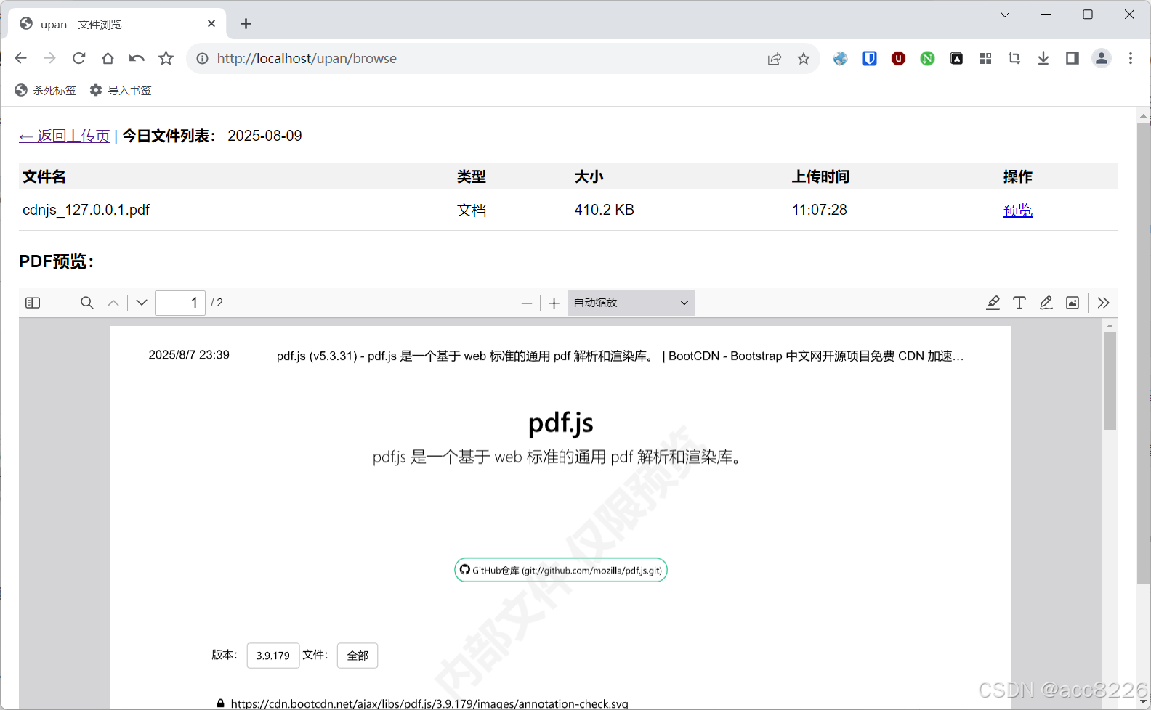
Task: Click the grid extension icon
Action: 985,58
